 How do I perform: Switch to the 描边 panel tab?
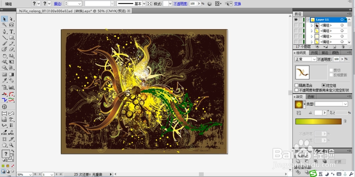(325, 53)
